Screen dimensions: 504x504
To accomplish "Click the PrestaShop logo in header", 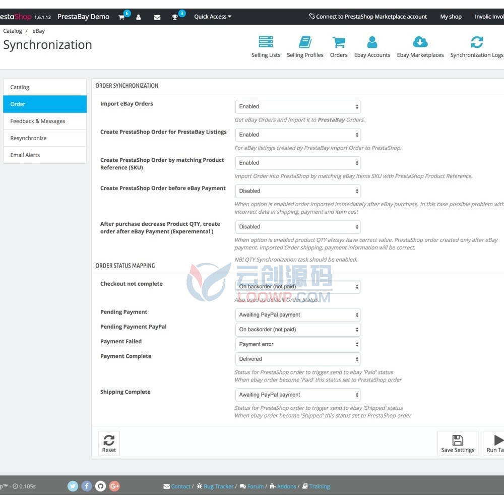I will pyautogui.click(x=16, y=17).
